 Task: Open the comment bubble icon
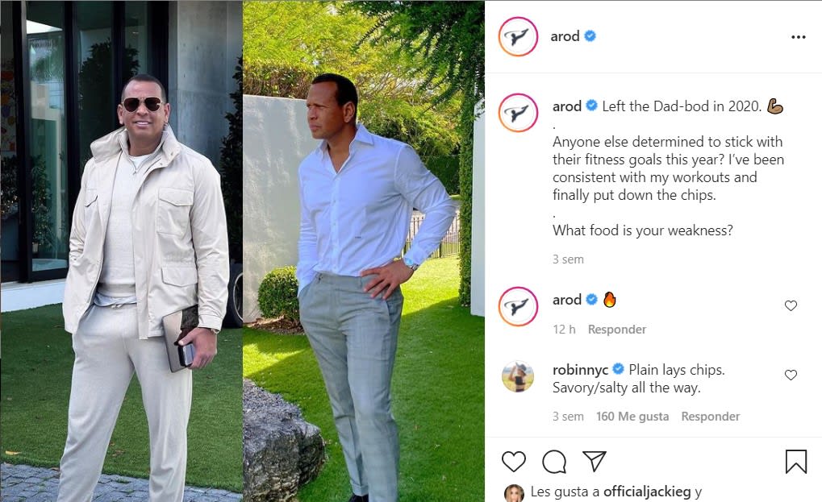(554, 461)
